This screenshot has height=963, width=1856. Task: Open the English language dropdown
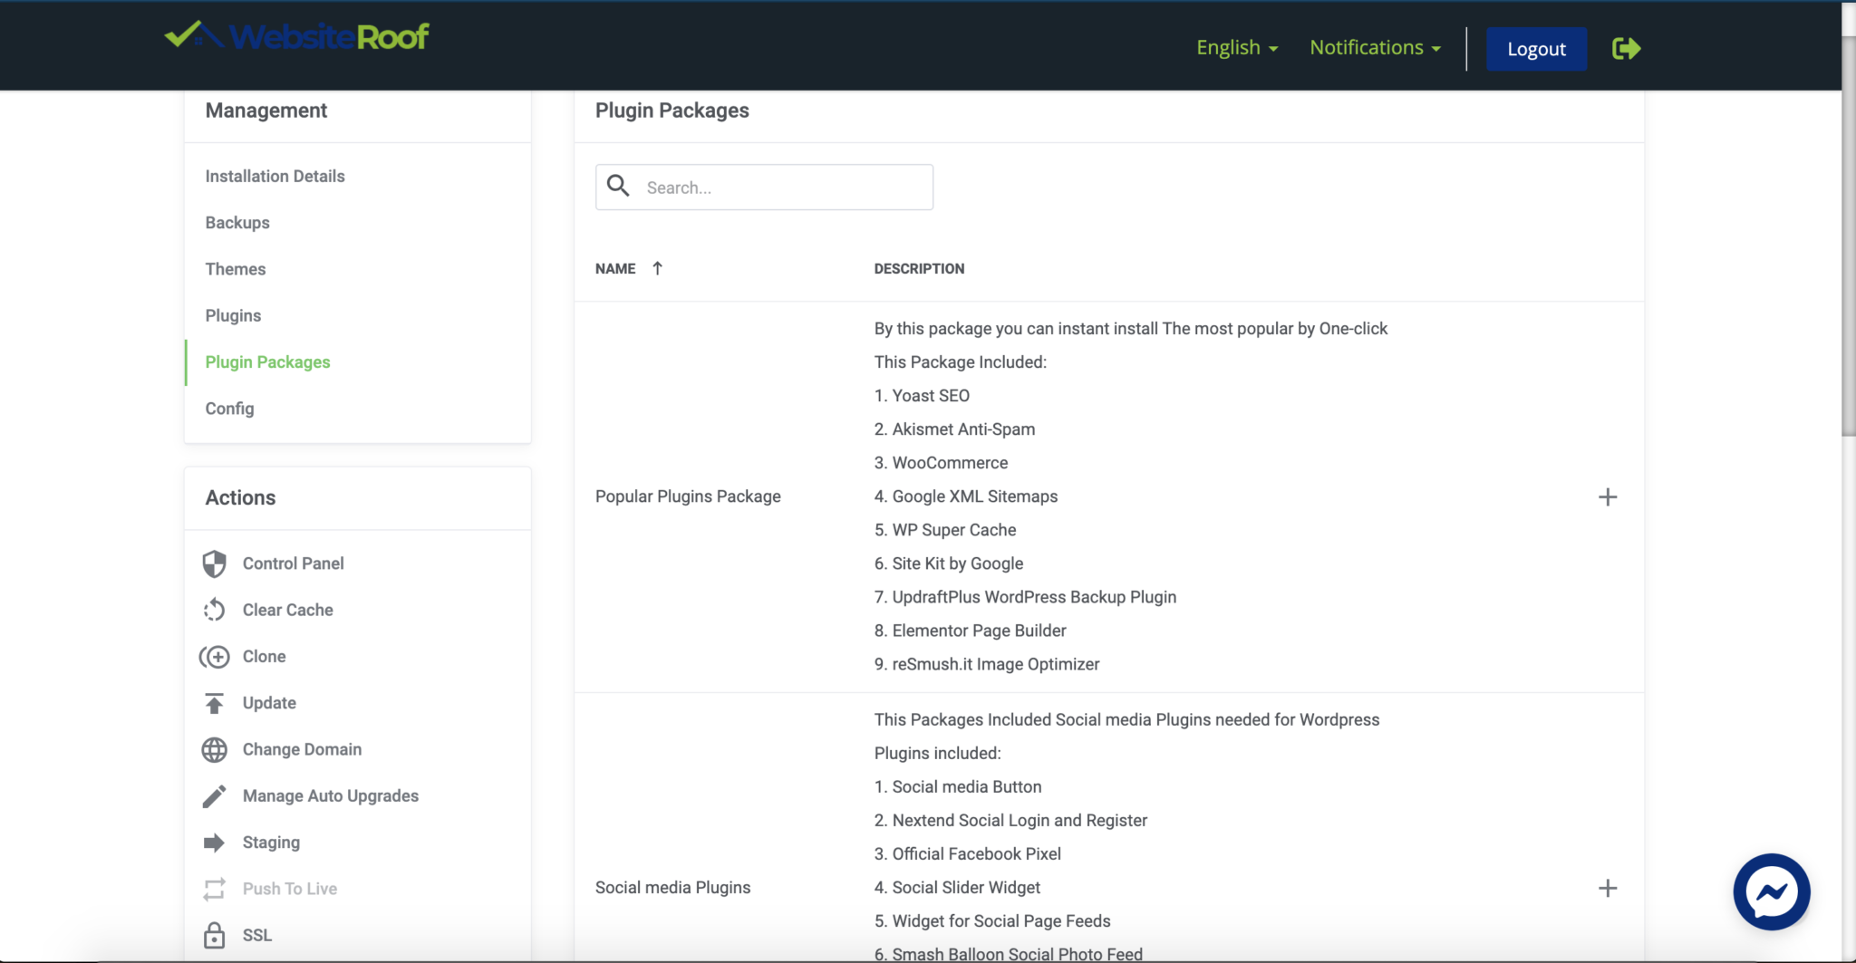click(x=1237, y=47)
